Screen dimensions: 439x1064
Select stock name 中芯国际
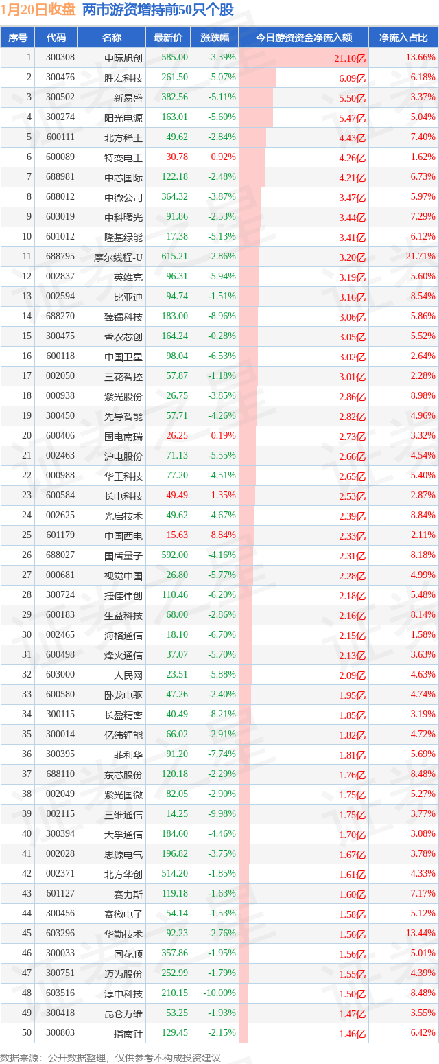pos(123,178)
